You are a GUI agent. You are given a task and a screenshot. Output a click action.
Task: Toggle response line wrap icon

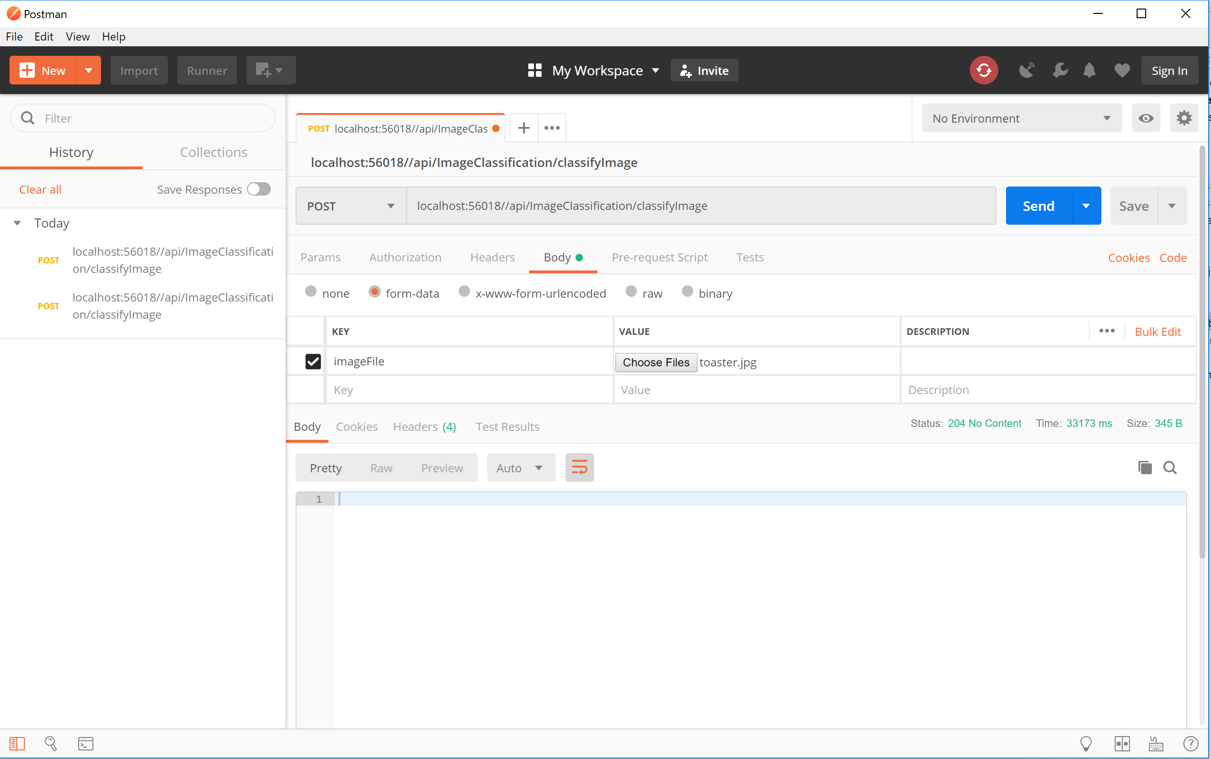[579, 468]
